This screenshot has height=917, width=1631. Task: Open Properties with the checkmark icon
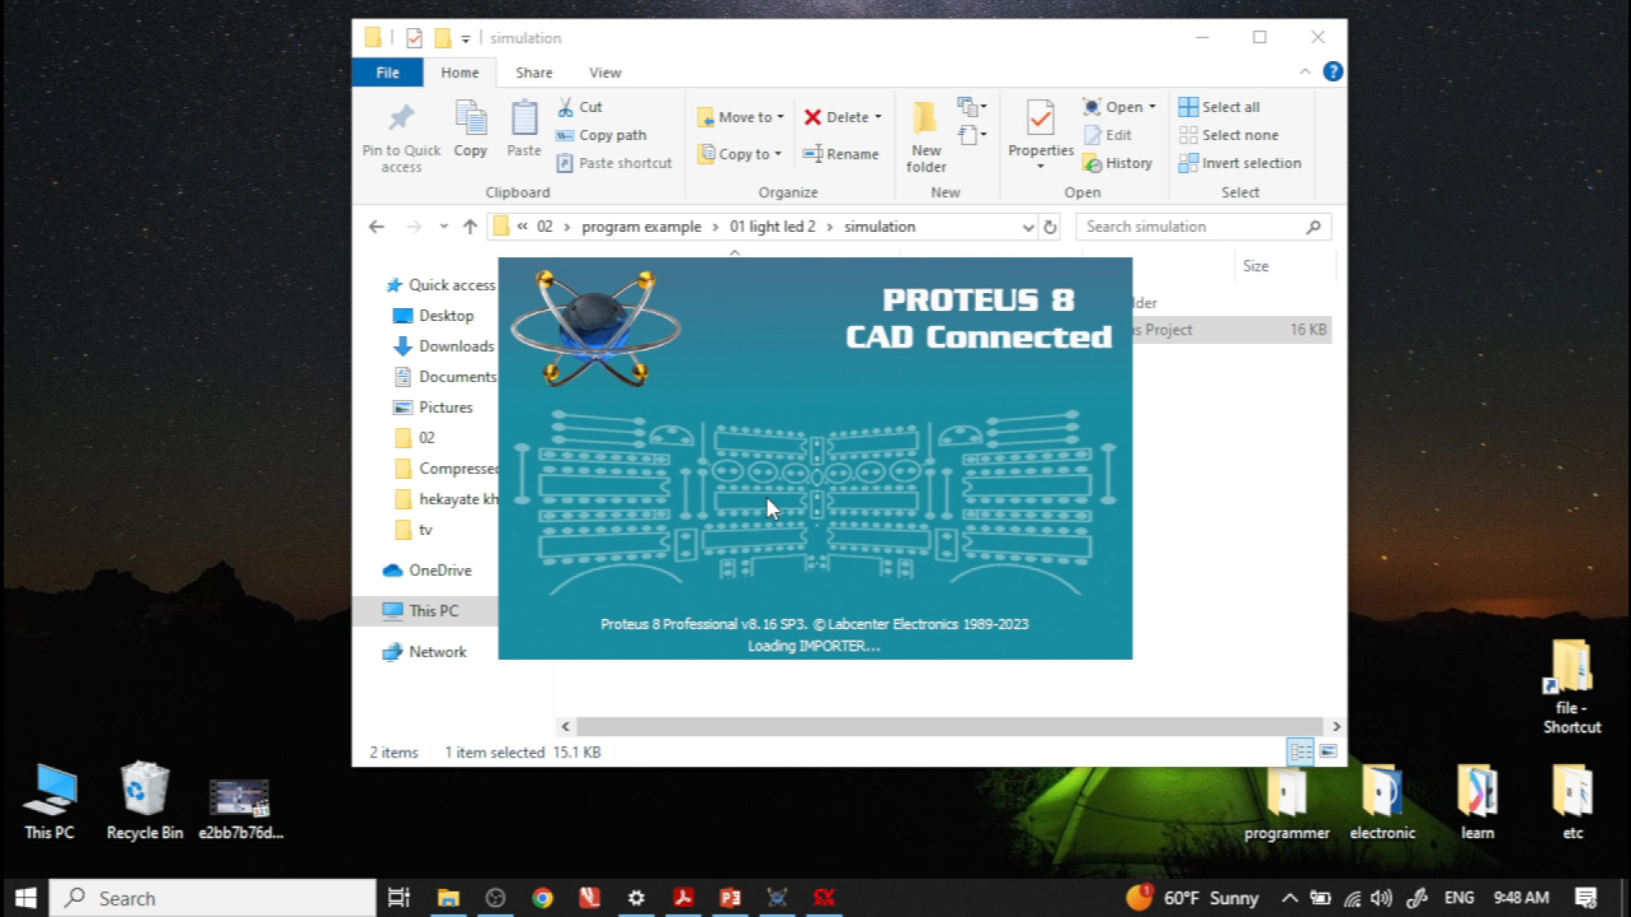click(x=1041, y=118)
